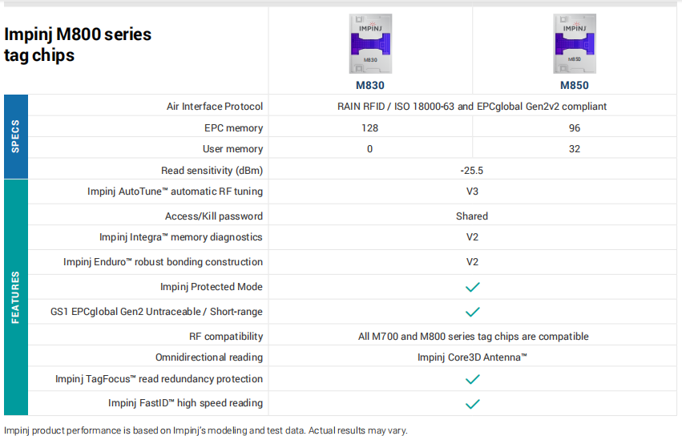Click the M850 chip image

click(574, 43)
